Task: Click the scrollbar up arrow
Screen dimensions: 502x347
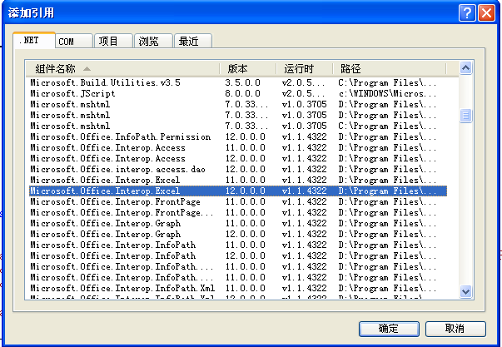Action: (466, 68)
